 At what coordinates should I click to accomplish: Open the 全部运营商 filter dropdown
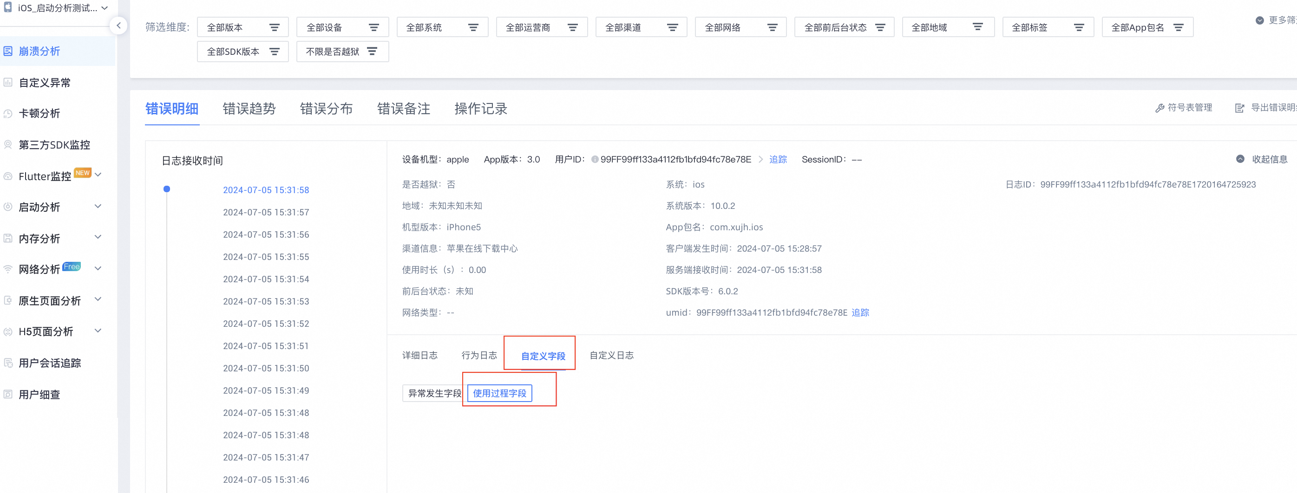(542, 27)
